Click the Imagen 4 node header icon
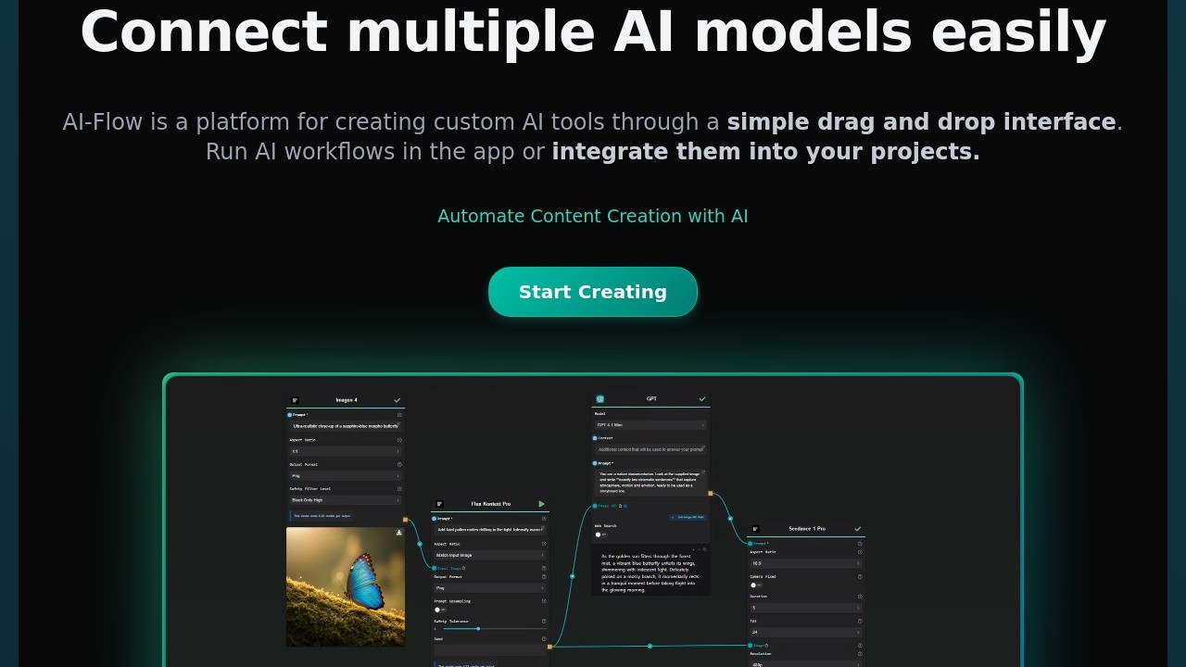The image size is (1186, 667). pyautogui.click(x=295, y=400)
